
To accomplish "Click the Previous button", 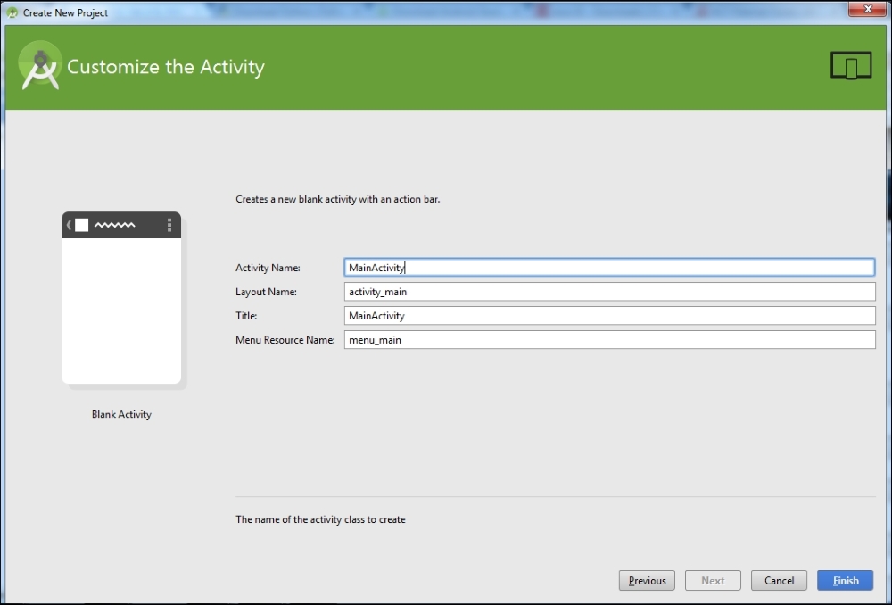I will [647, 580].
